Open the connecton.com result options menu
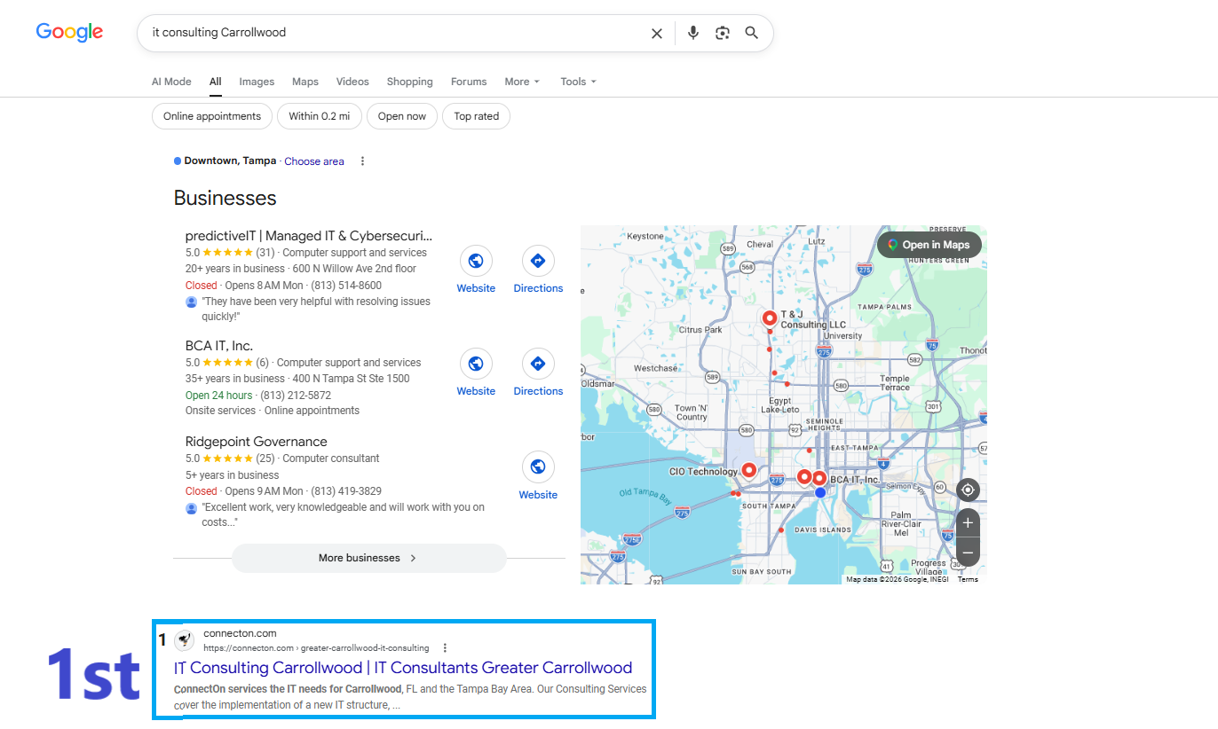1218x729 pixels. [x=445, y=648]
